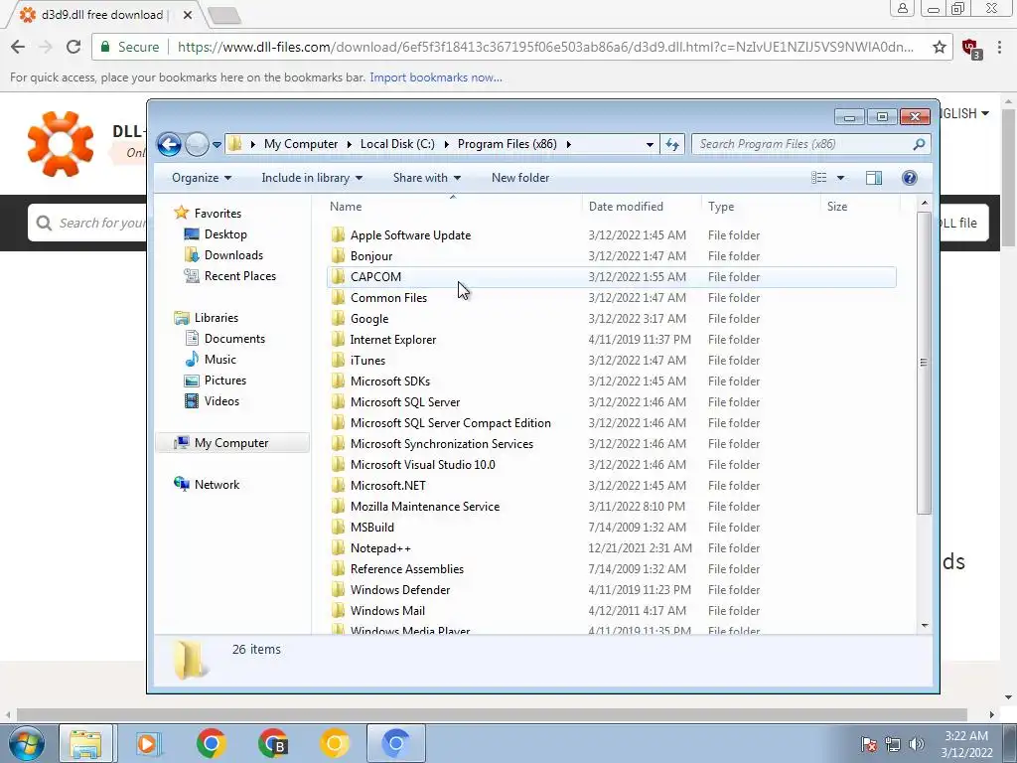The image size is (1017, 763).
Task: Click the volume icon in the system tray
Action: pyautogui.click(x=917, y=744)
